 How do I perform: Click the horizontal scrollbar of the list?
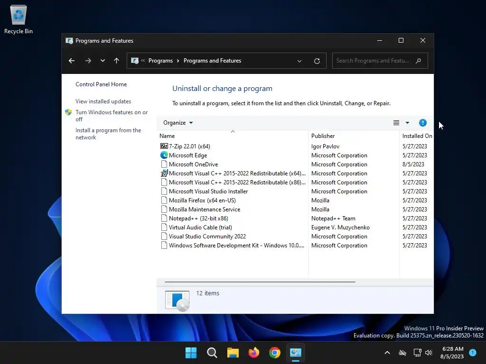click(x=260, y=282)
